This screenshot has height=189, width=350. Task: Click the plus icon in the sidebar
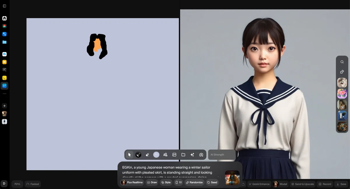(x=4, y=106)
